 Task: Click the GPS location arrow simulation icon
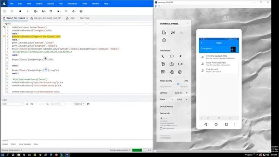pos(180,56)
